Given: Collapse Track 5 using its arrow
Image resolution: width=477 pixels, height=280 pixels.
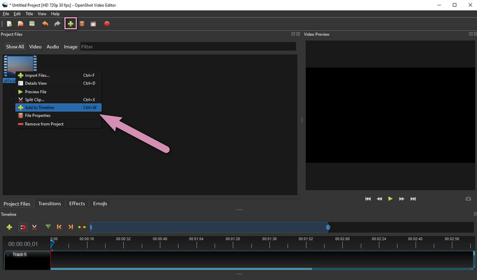Looking at the screenshot, I should [x=8, y=254].
